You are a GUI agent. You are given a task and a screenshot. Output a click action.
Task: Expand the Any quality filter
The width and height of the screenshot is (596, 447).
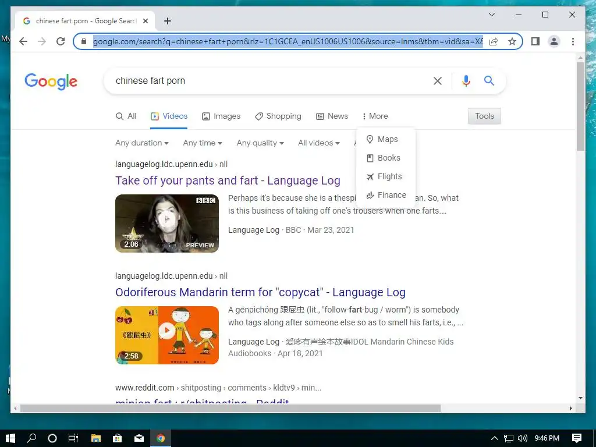tap(260, 143)
